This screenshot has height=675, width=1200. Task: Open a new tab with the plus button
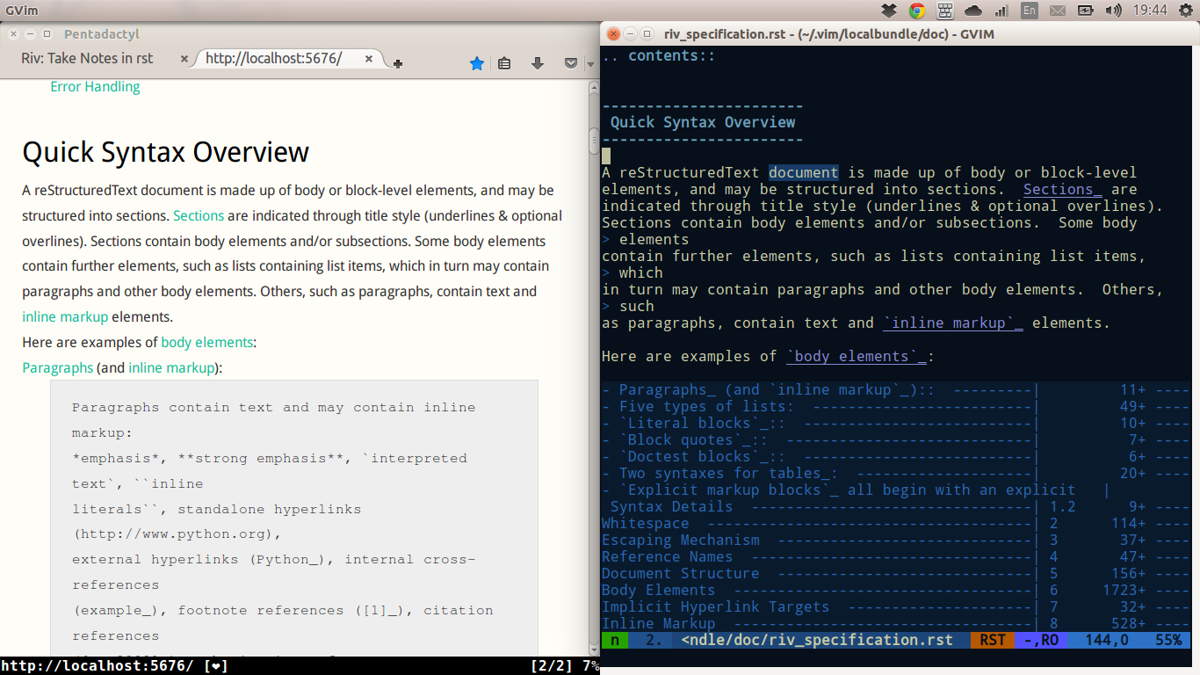tap(398, 63)
